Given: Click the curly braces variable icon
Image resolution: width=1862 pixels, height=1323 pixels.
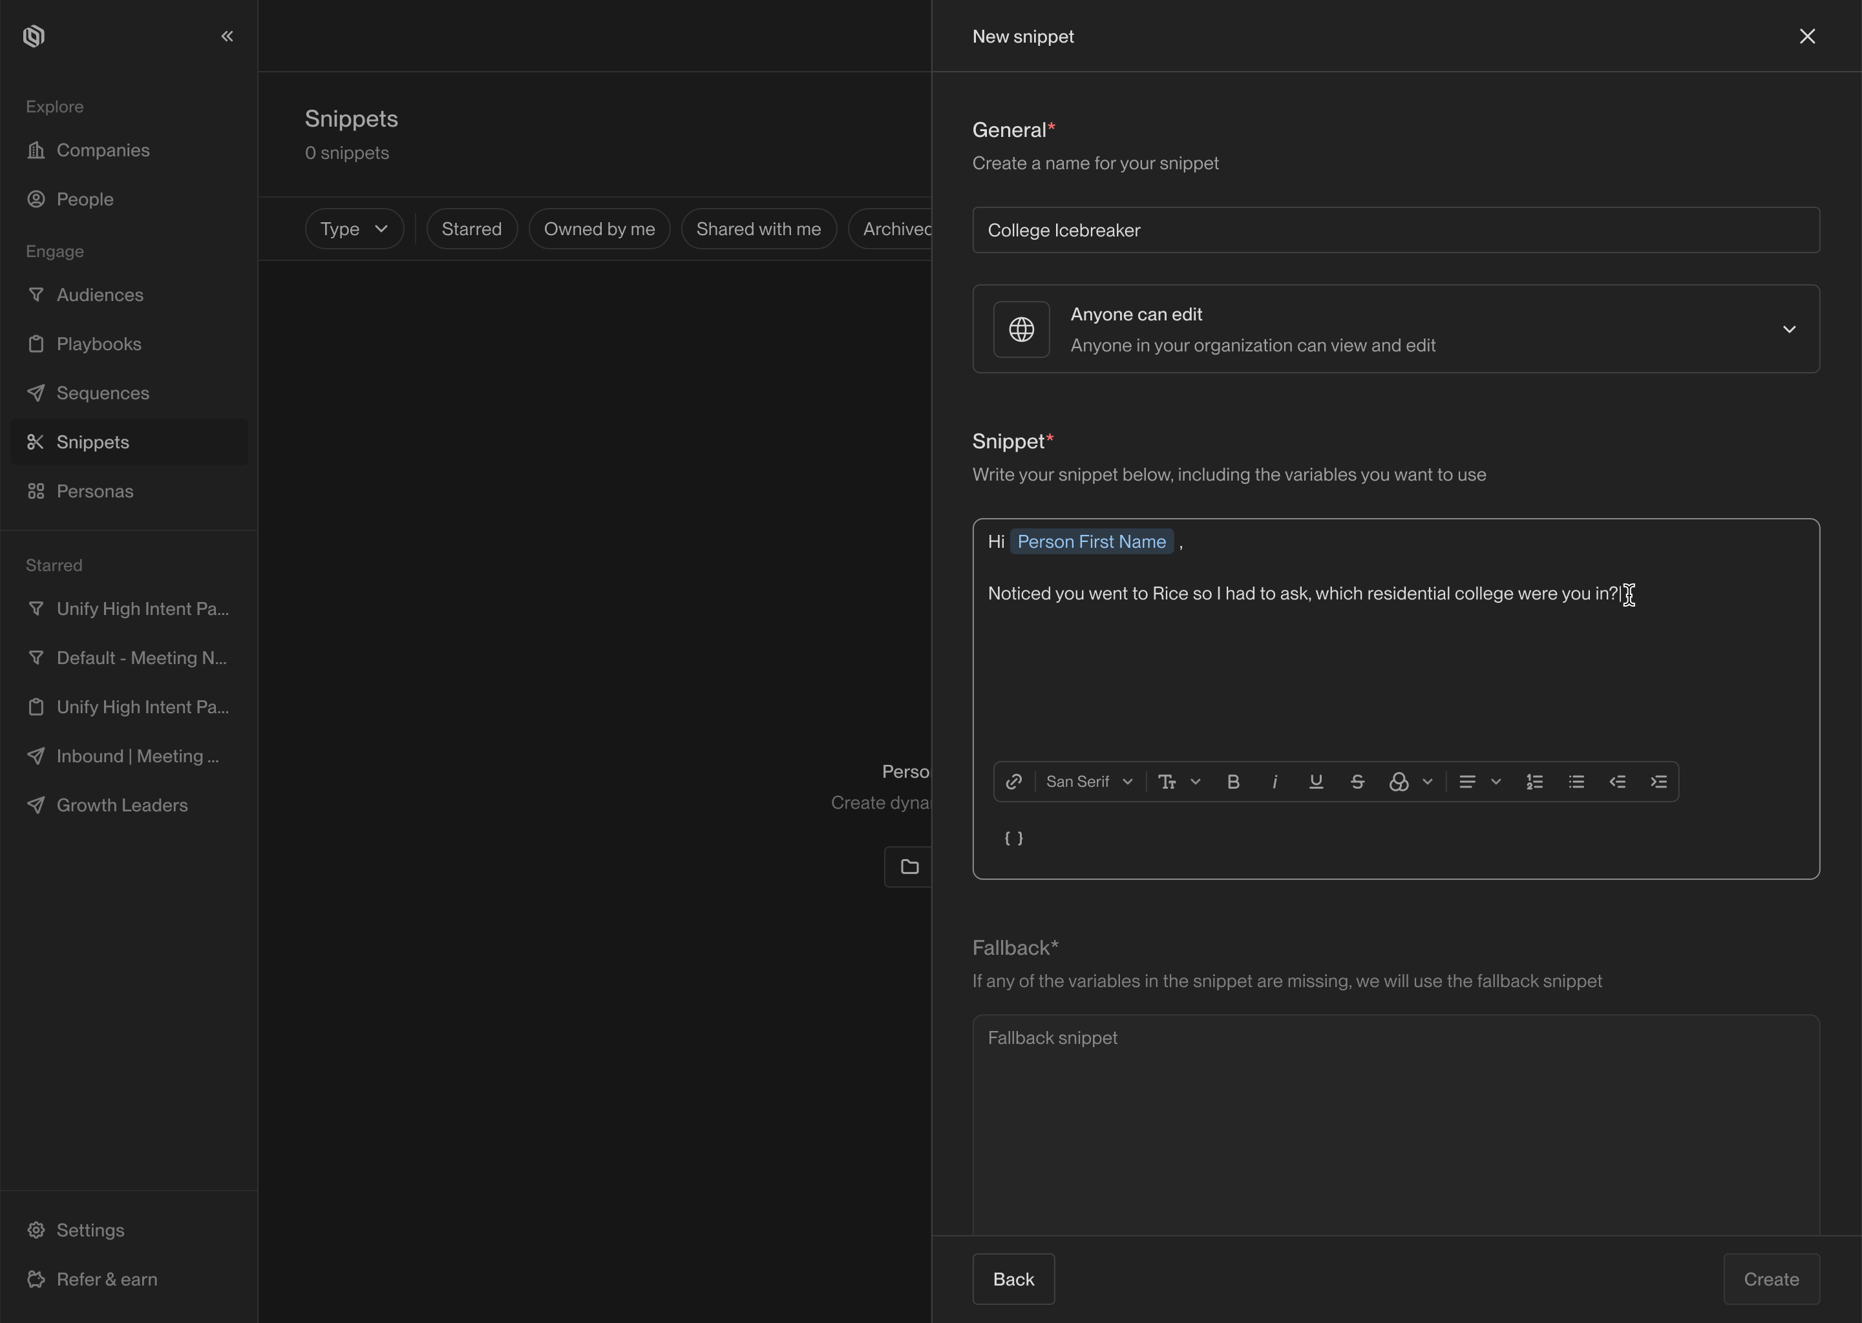Looking at the screenshot, I should click(x=1013, y=839).
